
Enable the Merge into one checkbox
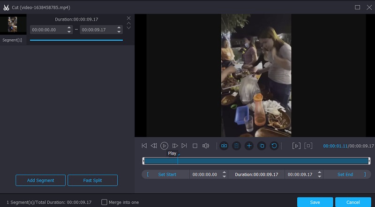[104, 202]
